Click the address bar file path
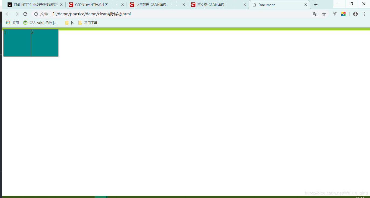This screenshot has width=370, height=198. tap(92, 14)
